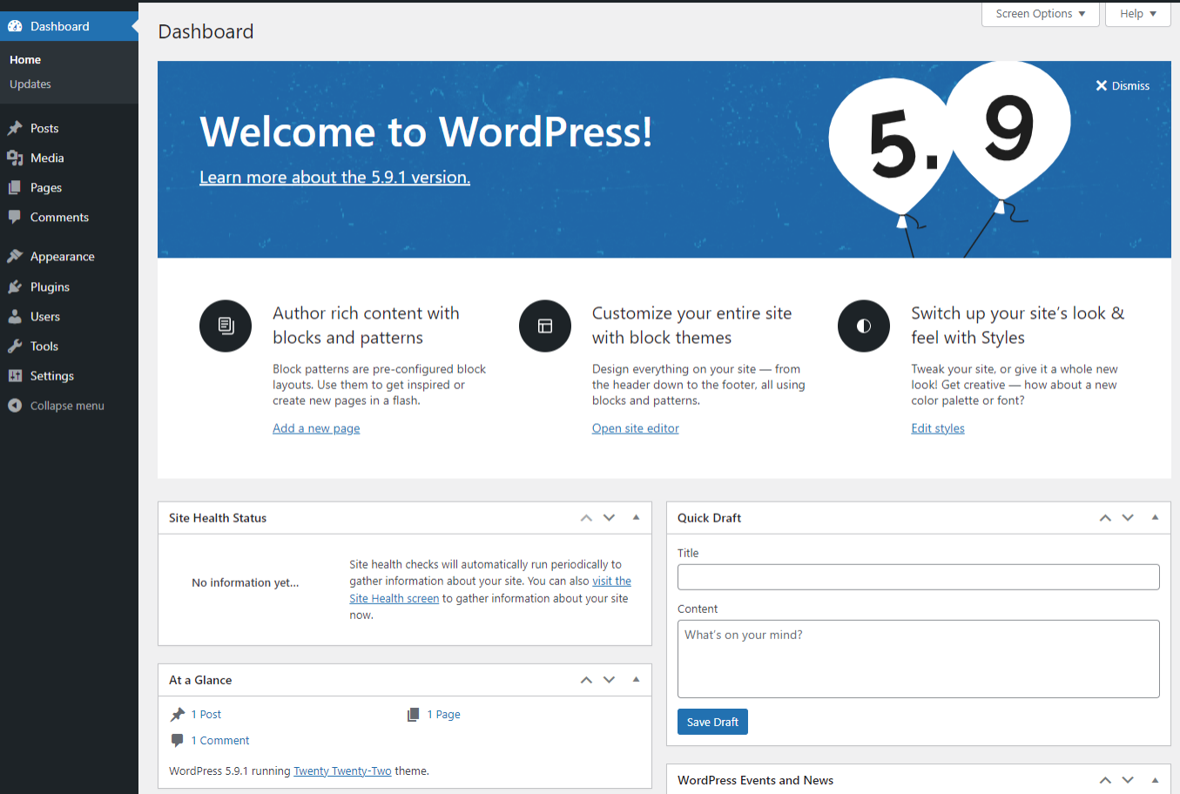Screen dimensions: 1180x794
Task: Focus the Quick Draft Title field
Action: (919, 577)
